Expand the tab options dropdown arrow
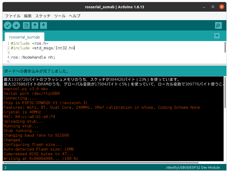The height and width of the screenshot is (173, 229). click(x=217, y=36)
